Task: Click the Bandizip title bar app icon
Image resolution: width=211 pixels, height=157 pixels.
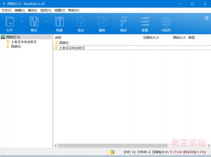Action: click(4, 4)
